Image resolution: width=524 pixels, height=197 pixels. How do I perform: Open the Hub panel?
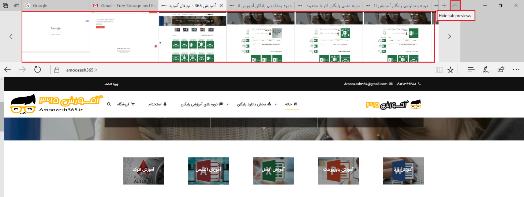coord(471,70)
